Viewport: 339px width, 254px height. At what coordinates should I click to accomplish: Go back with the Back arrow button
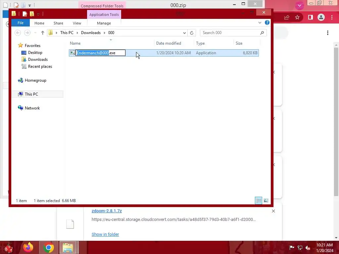click(x=18, y=33)
